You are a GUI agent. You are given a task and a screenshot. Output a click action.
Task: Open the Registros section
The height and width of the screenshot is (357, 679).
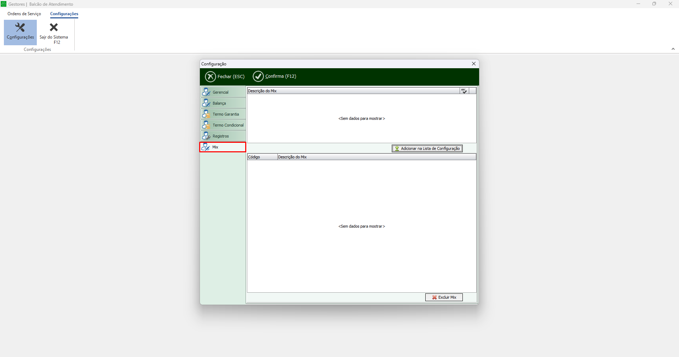point(223,136)
